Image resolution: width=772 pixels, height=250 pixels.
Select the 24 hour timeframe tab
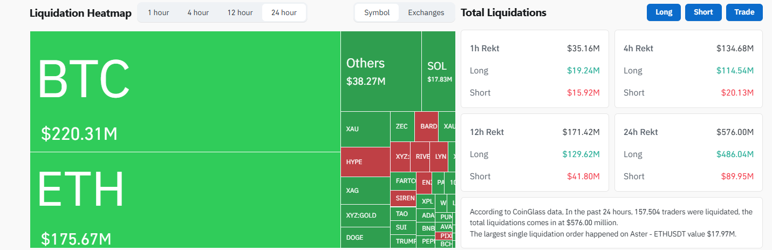tap(284, 12)
